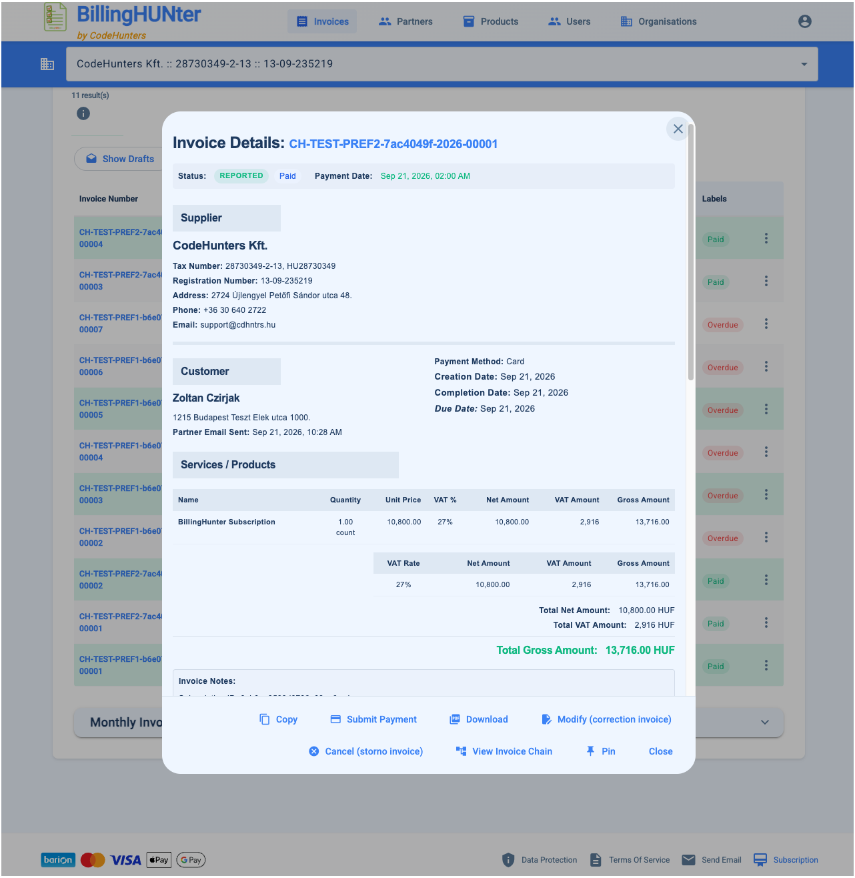Open actions menu for row PREF1 00003
Screen dimensions: 855x878
[x=766, y=494]
